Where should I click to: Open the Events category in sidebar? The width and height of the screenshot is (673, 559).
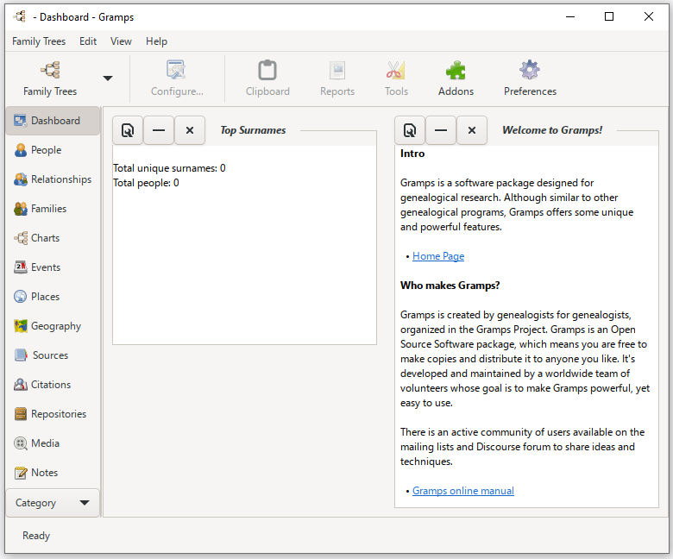[45, 267]
